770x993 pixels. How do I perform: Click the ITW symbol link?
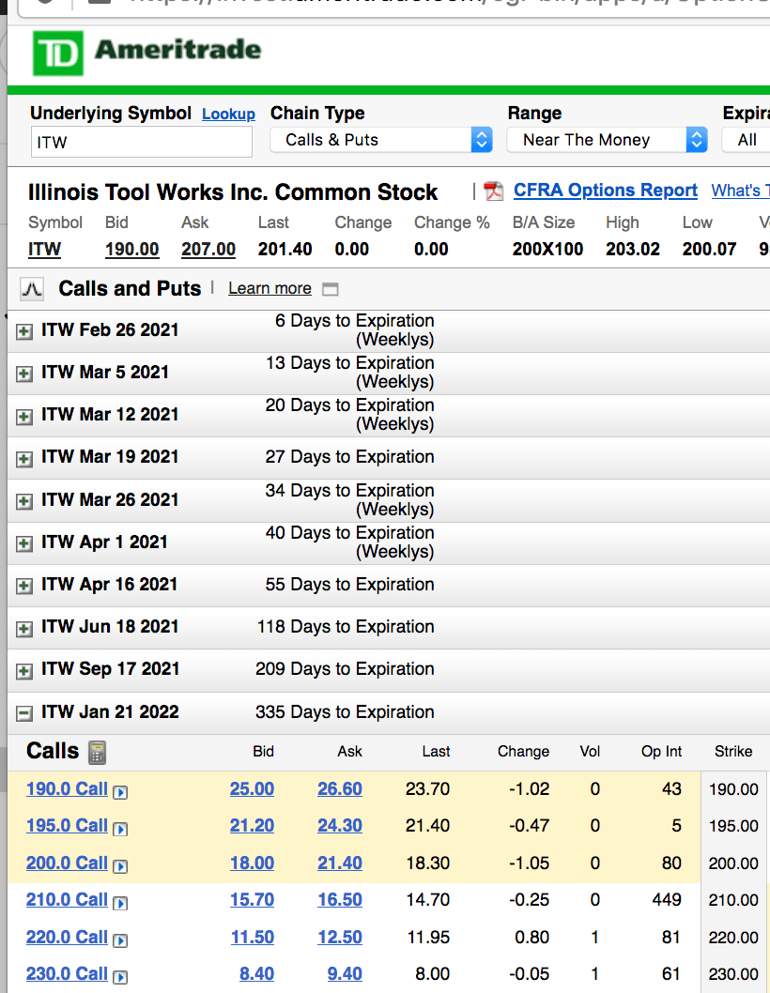[x=44, y=250]
